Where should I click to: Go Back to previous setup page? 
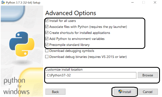pyautogui.click(x=55, y=92)
